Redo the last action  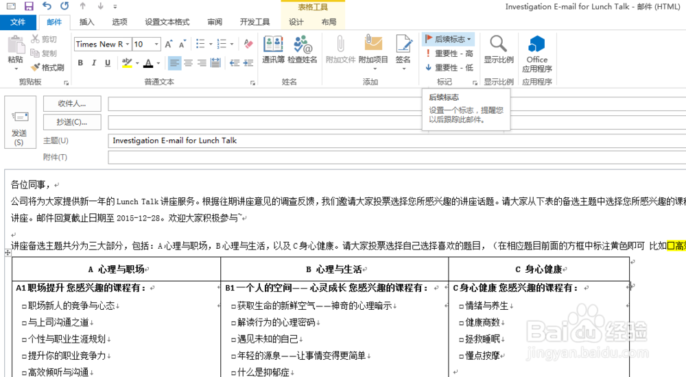pyautogui.click(x=64, y=6)
